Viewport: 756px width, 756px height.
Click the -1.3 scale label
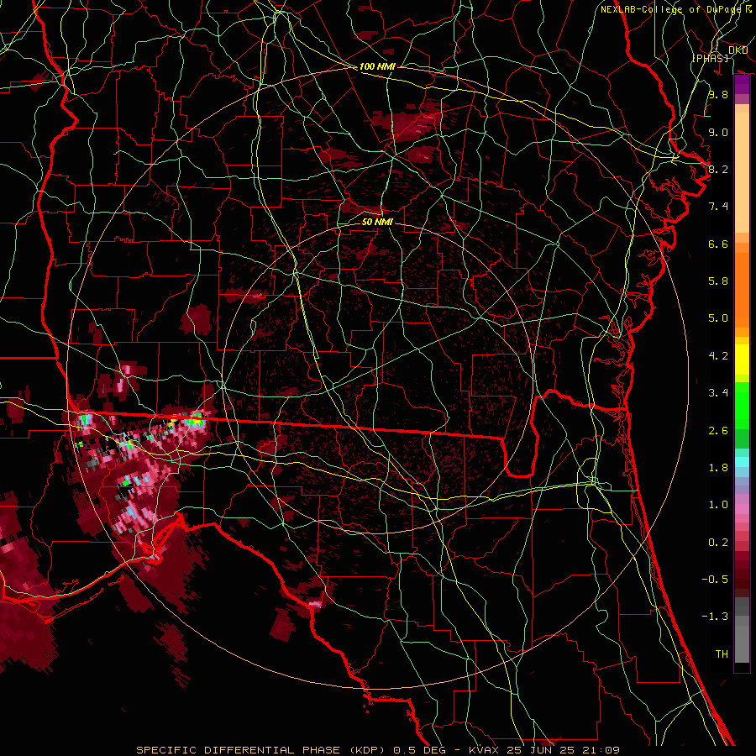[x=715, y=617]
